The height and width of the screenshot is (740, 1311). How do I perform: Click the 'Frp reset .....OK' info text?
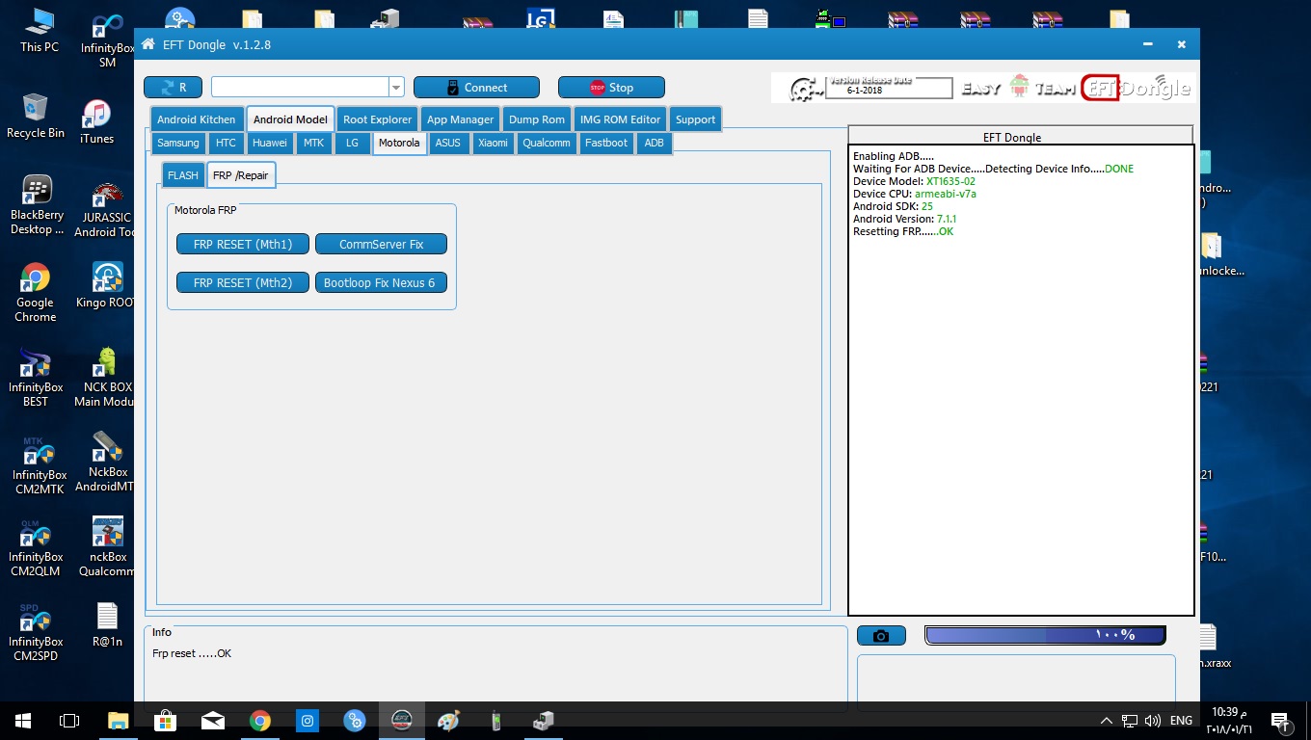pos(192,653)
